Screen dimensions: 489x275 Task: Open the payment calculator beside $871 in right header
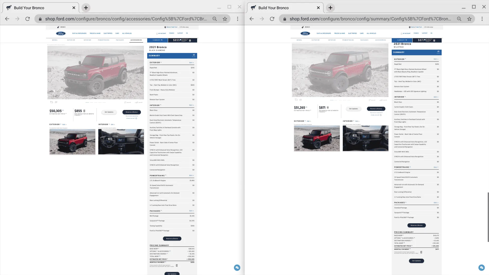pyautogui.click(x=434, y=40)
